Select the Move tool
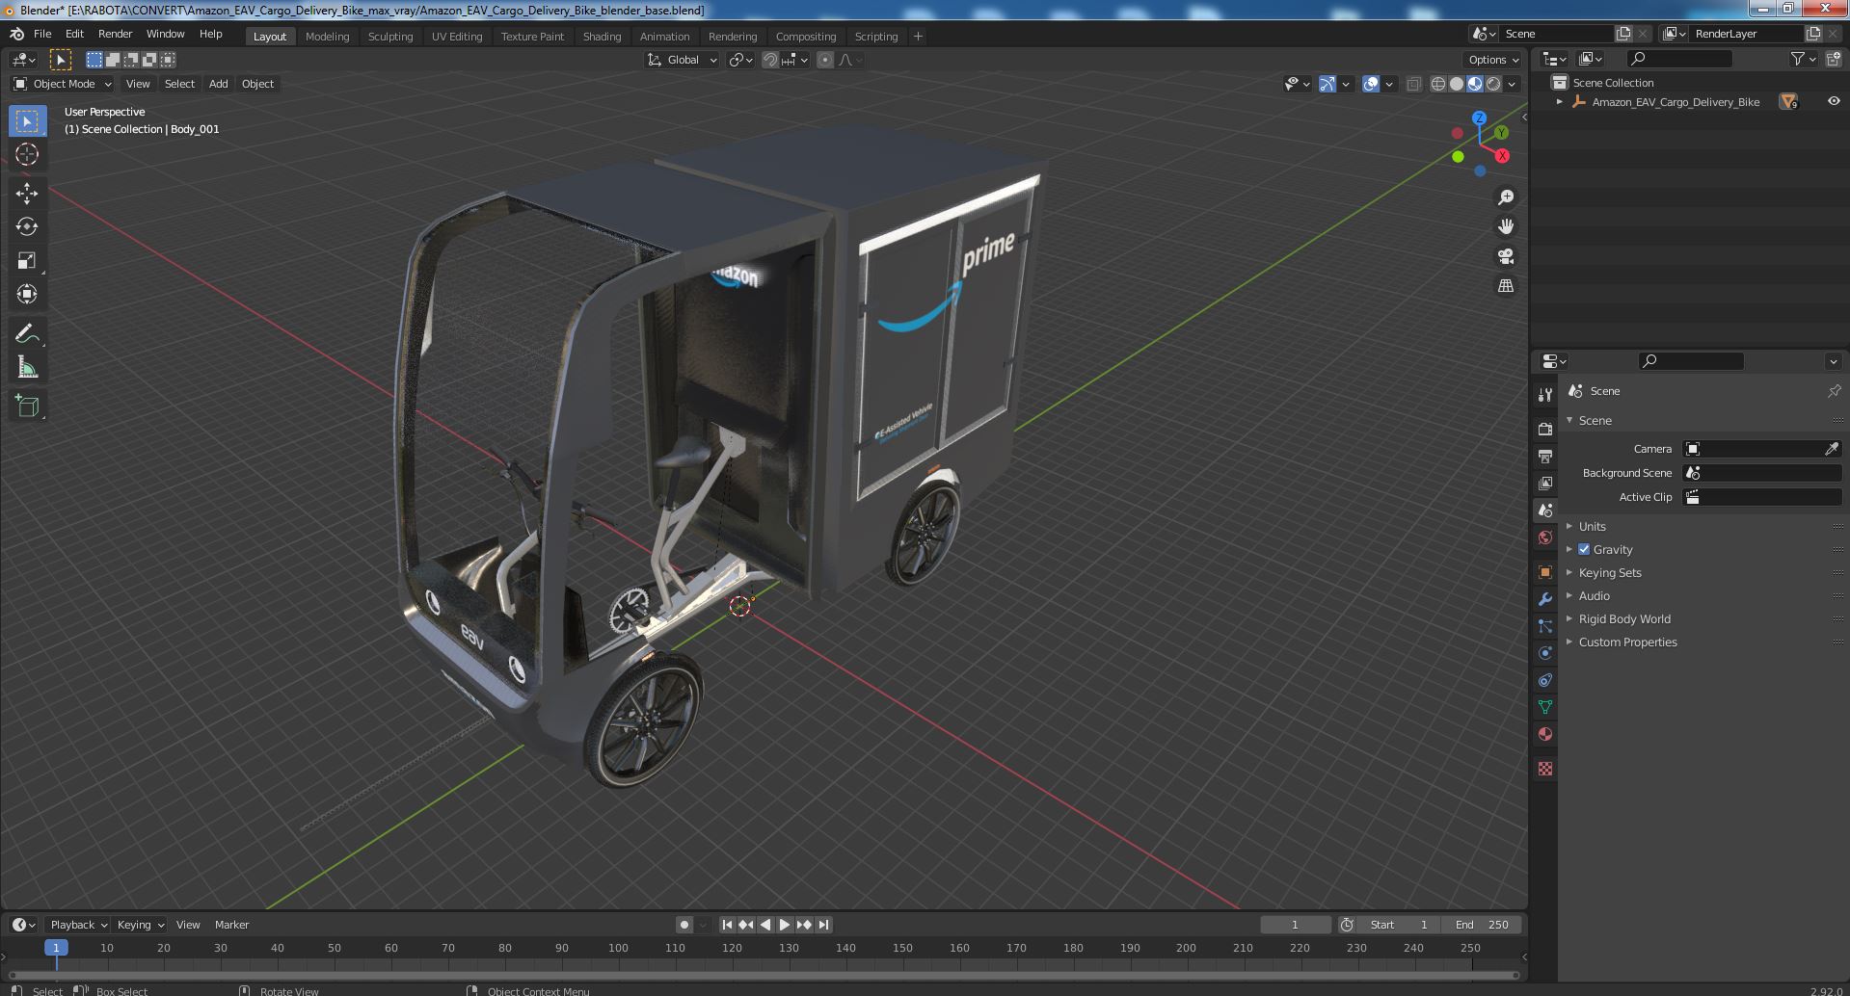The image size is (1850, 996). 27,193
